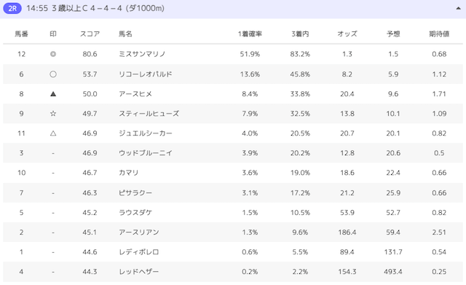Select the アースリアン row
Screen dimensions: 466x285
coord(233,233)
